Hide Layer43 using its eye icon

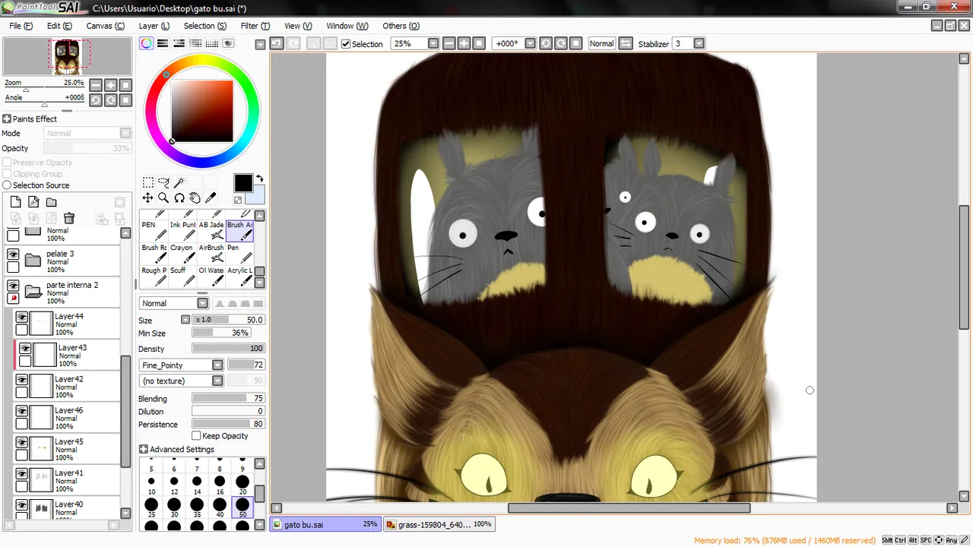click(25, 349)
